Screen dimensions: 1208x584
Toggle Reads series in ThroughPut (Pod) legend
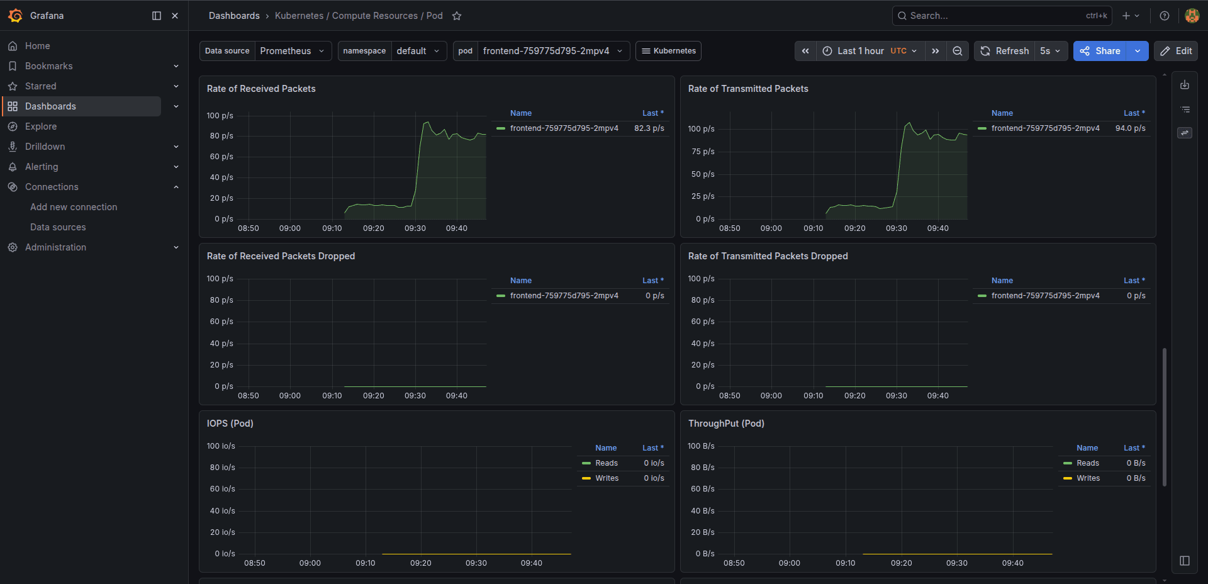tap(1088, 463)
